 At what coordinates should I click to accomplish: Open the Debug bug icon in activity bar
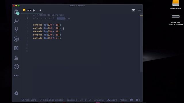pyautogui.click(x=16, y=39)
